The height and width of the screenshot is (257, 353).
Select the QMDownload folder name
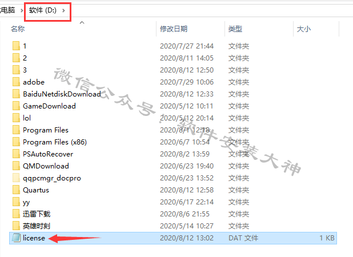[x=46, y=166]
